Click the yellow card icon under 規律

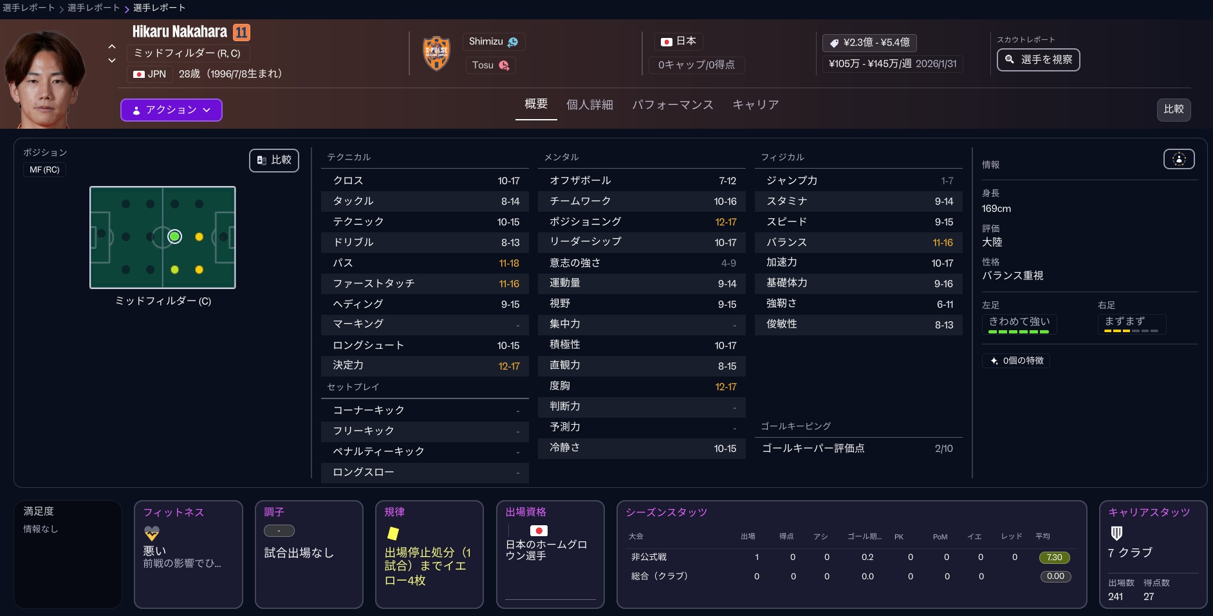click(x=393, y=533)
